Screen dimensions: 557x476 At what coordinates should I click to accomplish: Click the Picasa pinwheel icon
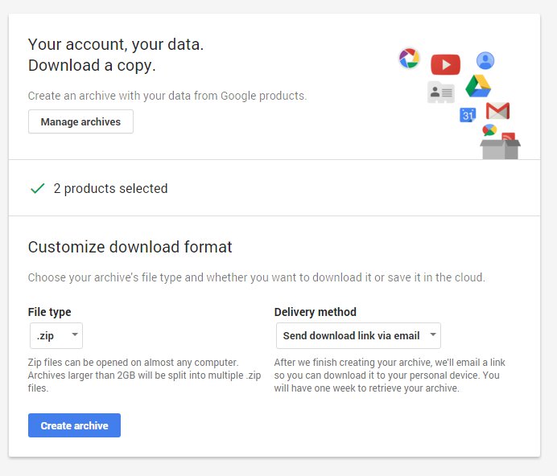pyautogui.click(x=409, y=58)
